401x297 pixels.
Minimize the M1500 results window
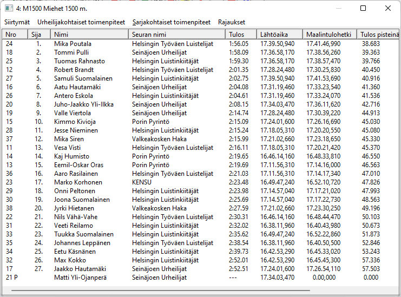point(338,8)
